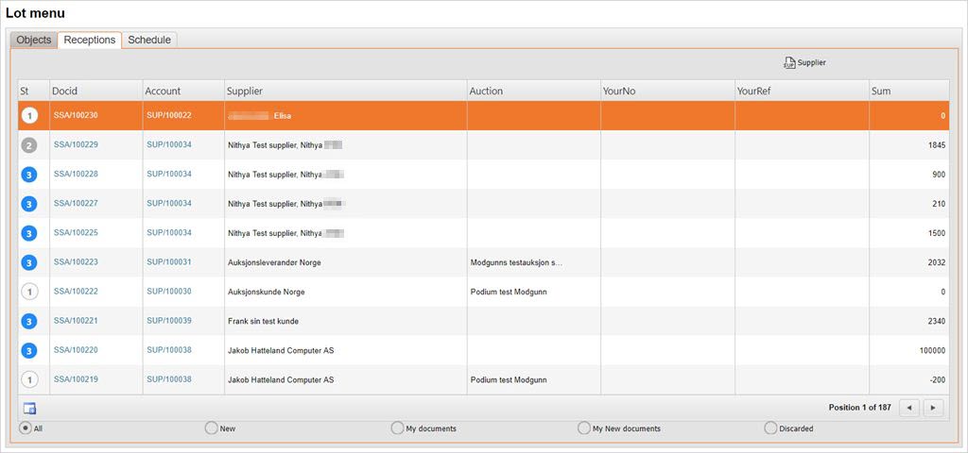The height and width of the screenshot is (453, 968).
Task: Select the New radio filter
Action: tap(211, 428)
